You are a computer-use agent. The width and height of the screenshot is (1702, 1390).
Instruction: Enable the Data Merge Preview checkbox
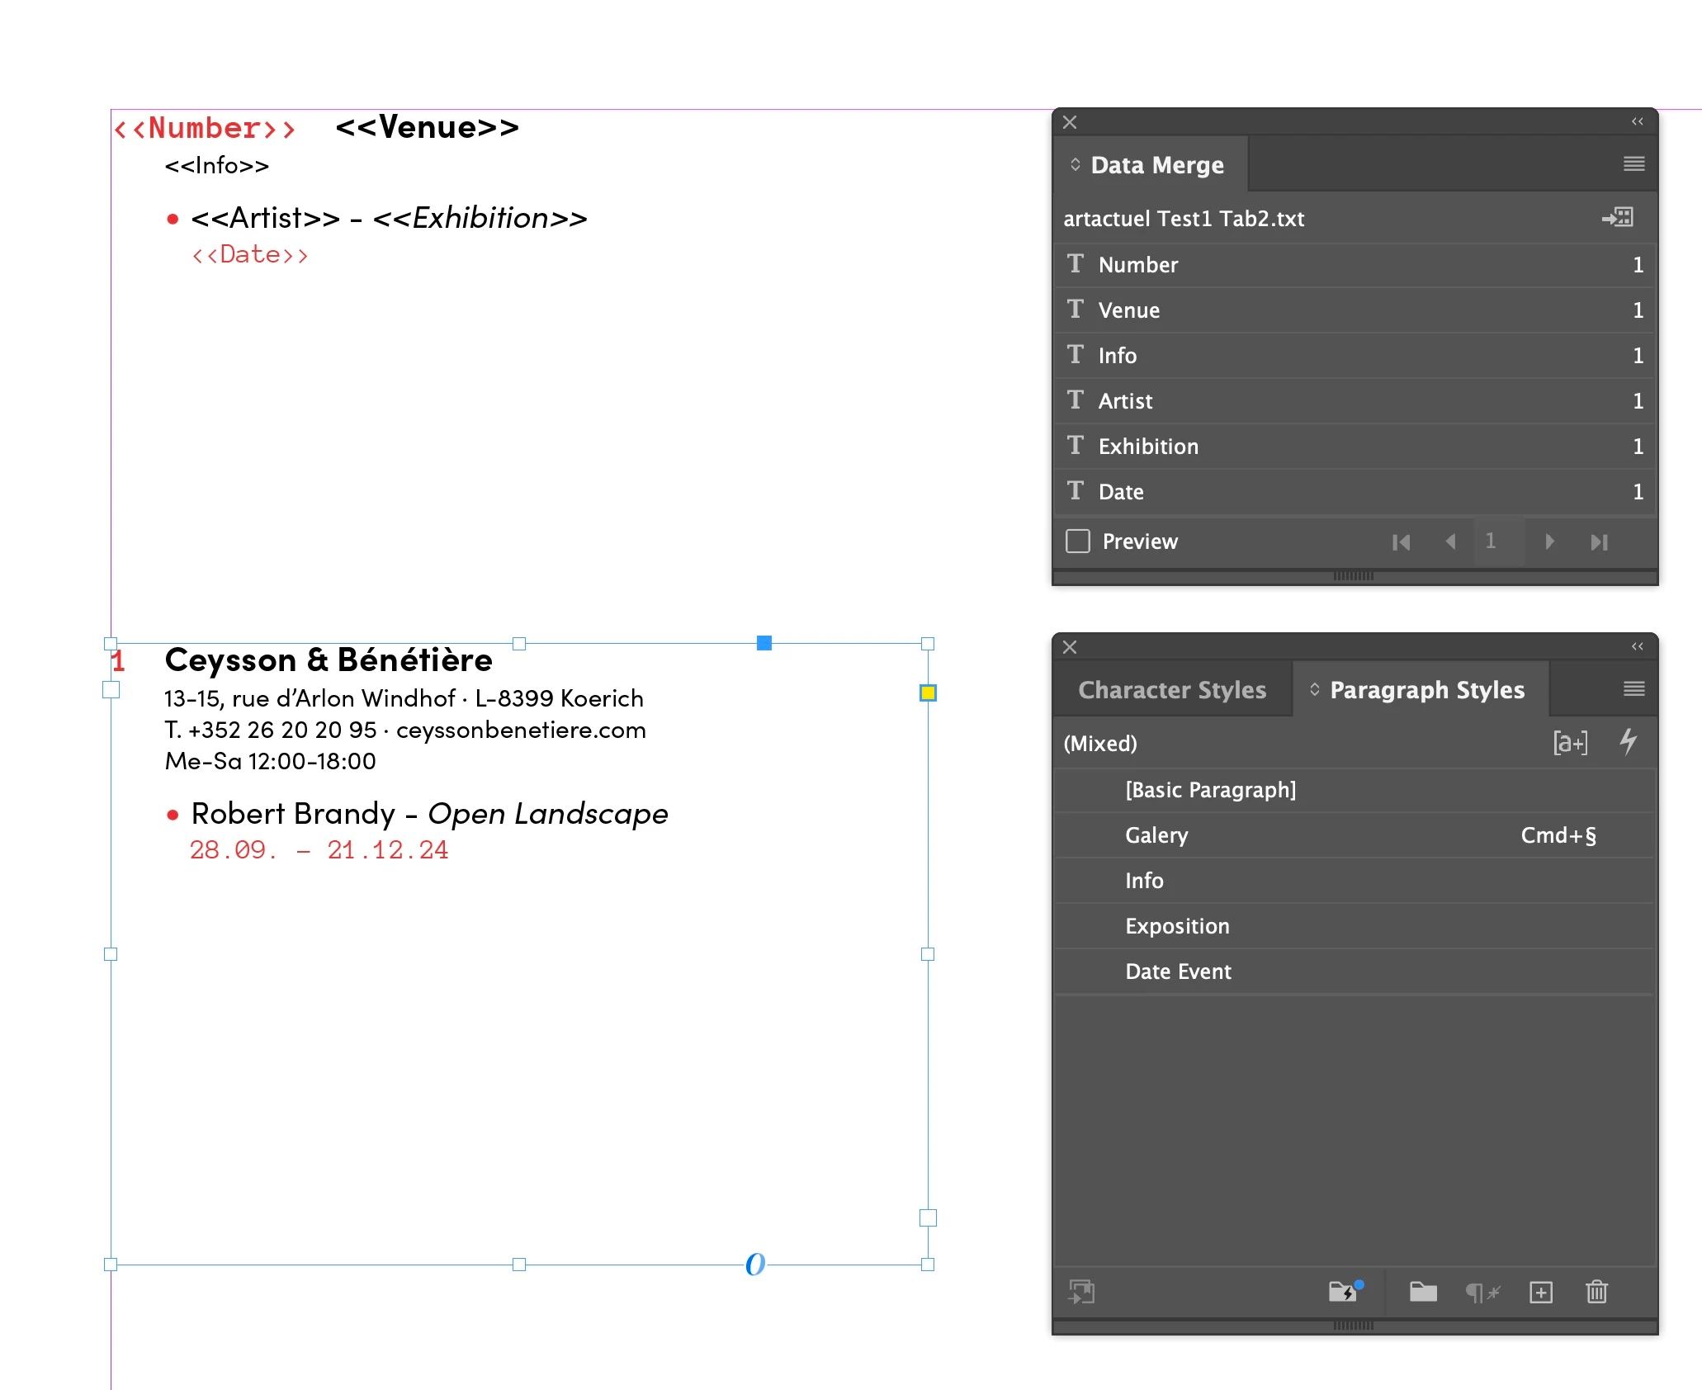(x=1078, y=541)
